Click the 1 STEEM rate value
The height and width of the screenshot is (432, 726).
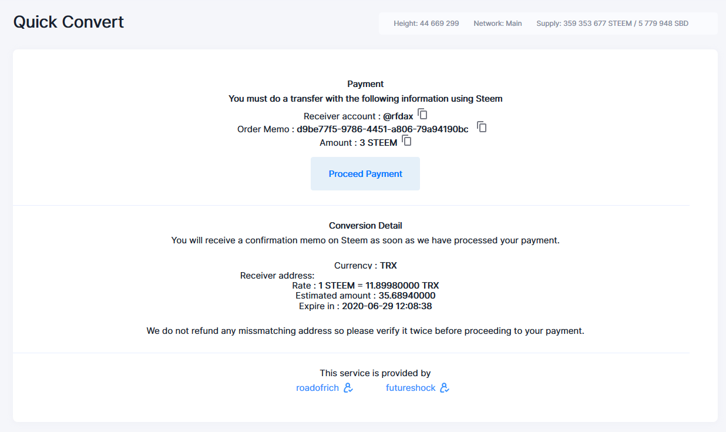pos(378,286)
